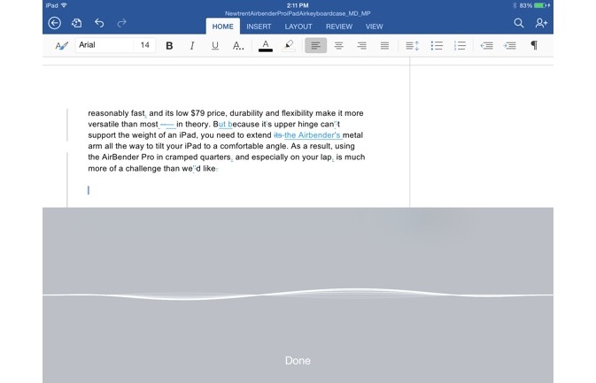Tap the battery indicator in status bar
Screen dimensions: 596x383
pos(540,5)
